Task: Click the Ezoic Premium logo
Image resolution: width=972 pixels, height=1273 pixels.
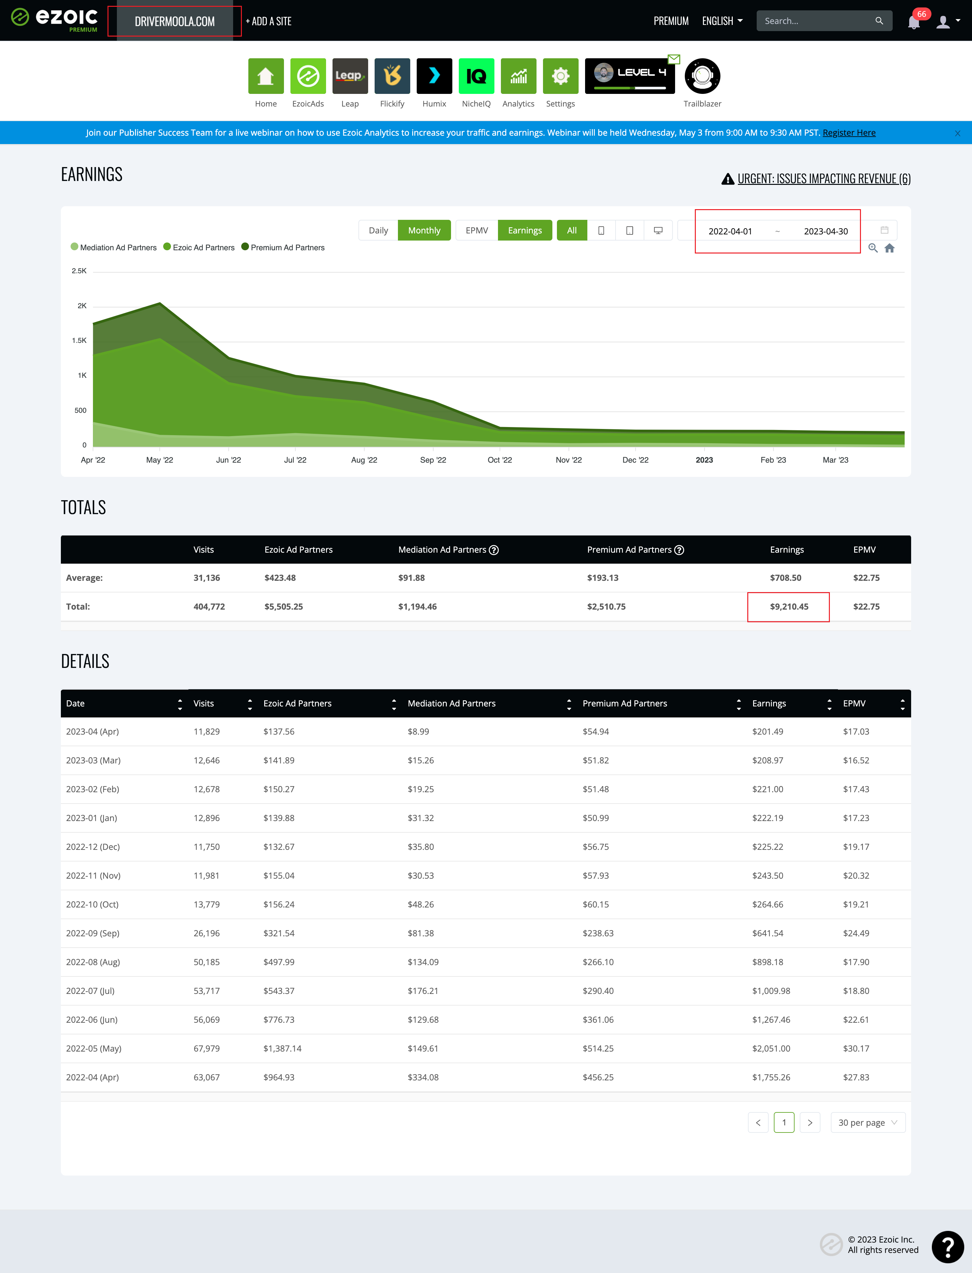Action: [54, 20]
